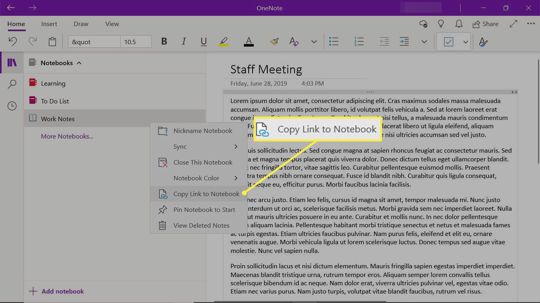The image size is (540, 303).
Task: Go back with the title bar arrow
Action: (x=11, y=8)
